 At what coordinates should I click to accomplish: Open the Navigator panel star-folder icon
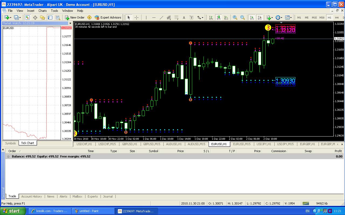(42, 17)
